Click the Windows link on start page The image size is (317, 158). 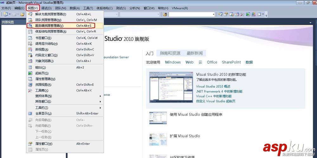(x=173, y=62)
